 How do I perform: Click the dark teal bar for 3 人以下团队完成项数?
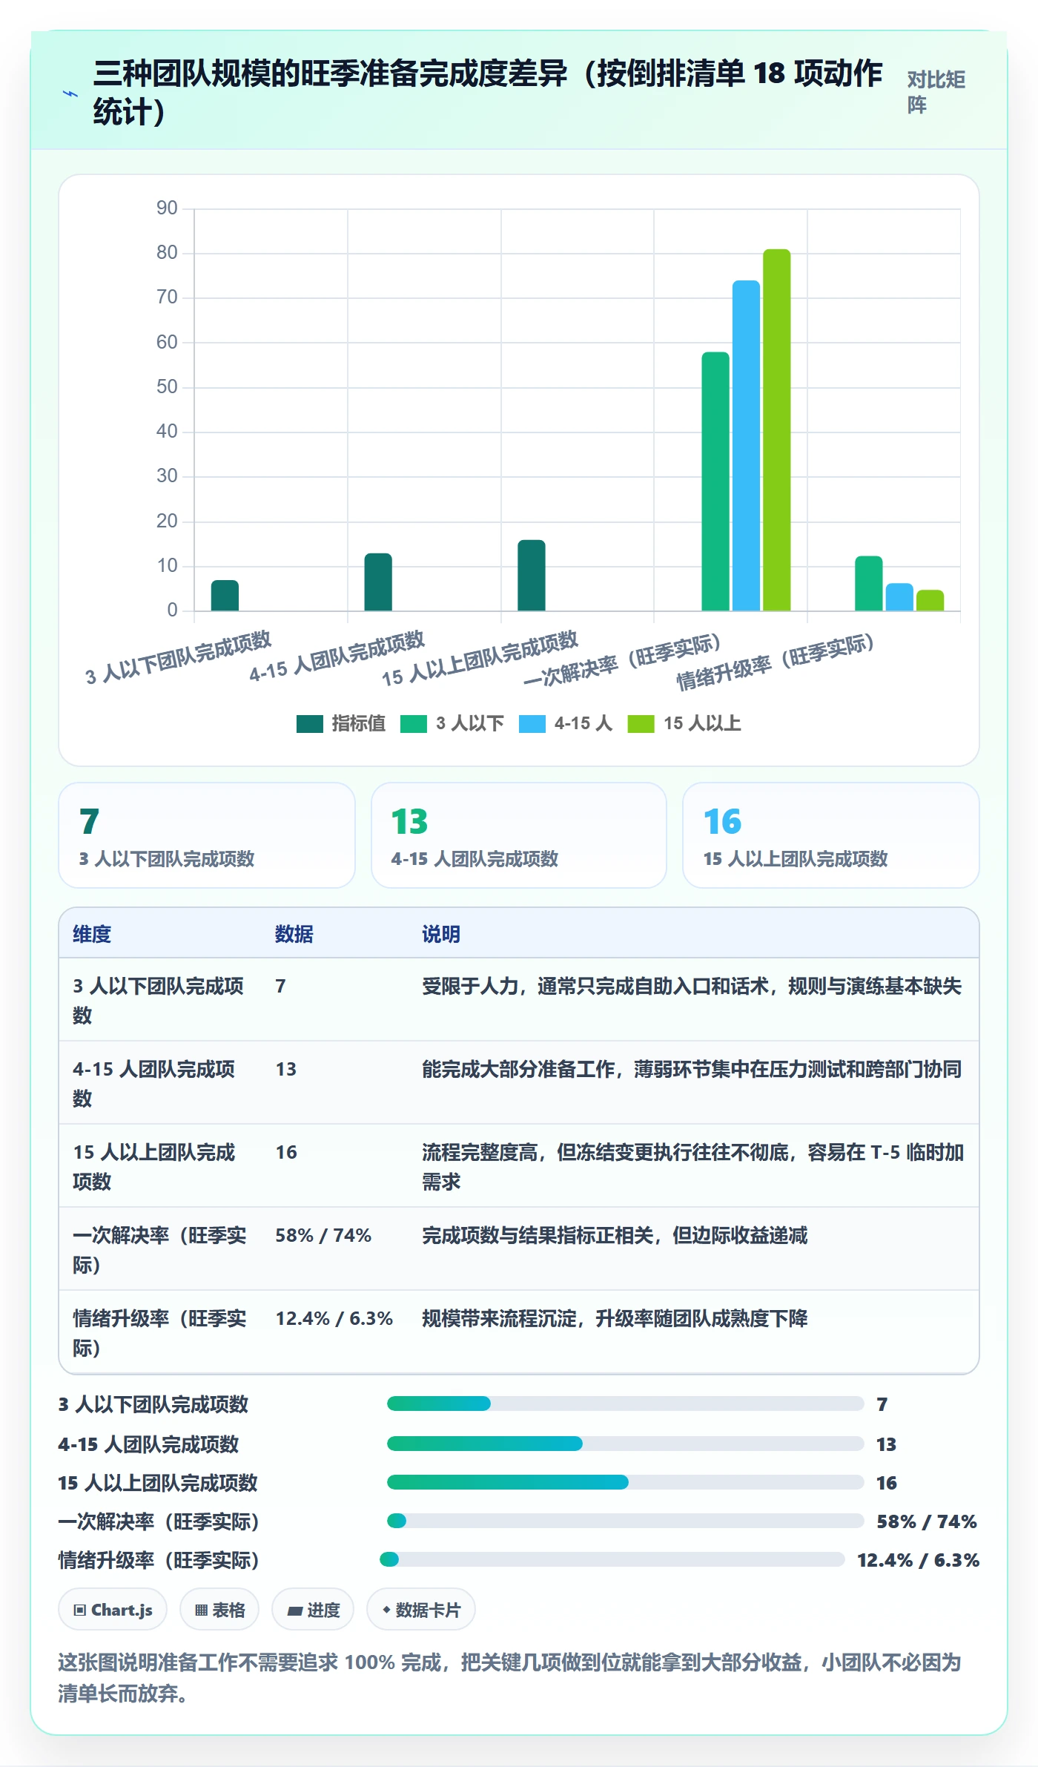tap(225, 596)
